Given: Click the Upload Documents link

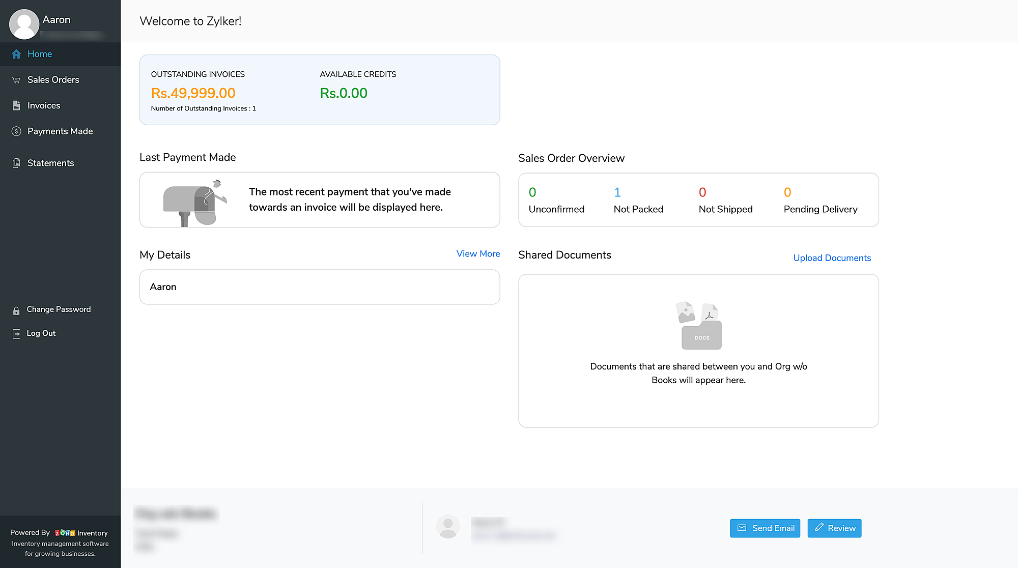Looking at the screenshot, I should pyautogui.click(x=832, y=258).
